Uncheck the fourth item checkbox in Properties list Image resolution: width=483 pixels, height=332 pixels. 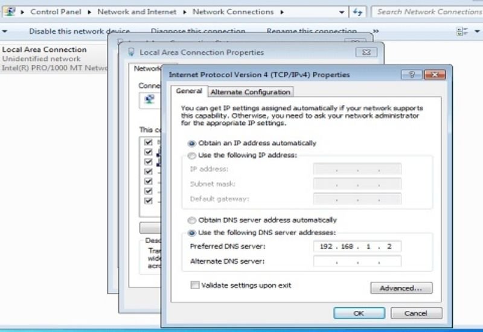pos(148,171)
